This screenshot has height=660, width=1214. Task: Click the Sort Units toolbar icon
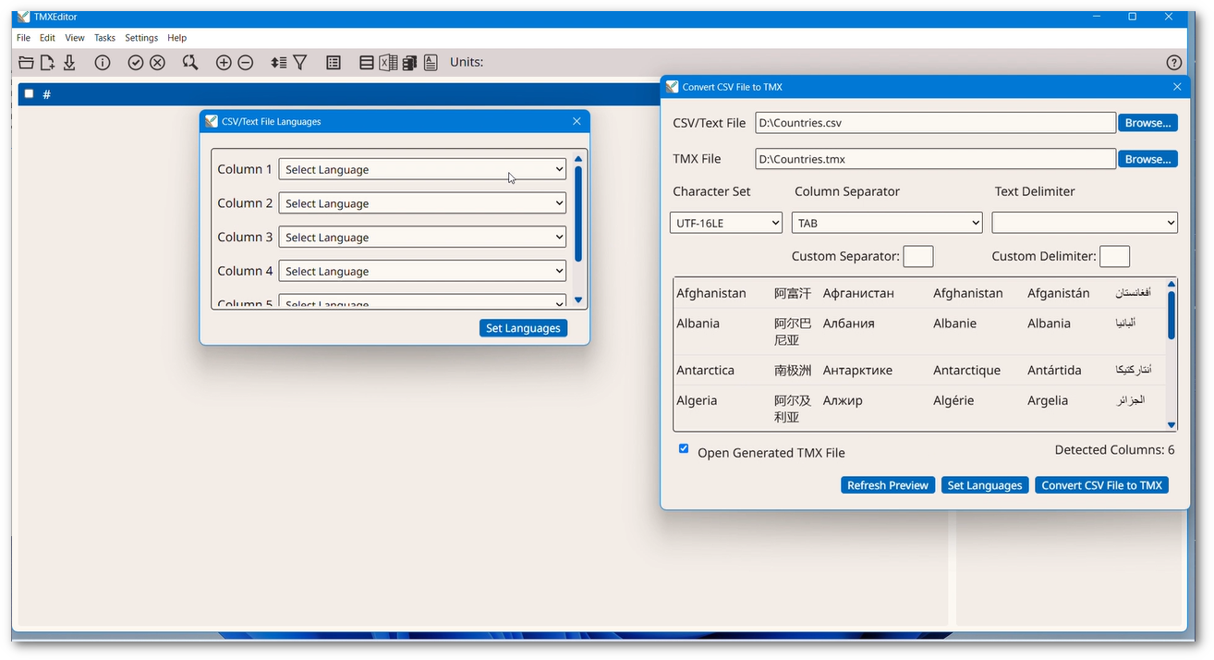(x=278, y=63)
